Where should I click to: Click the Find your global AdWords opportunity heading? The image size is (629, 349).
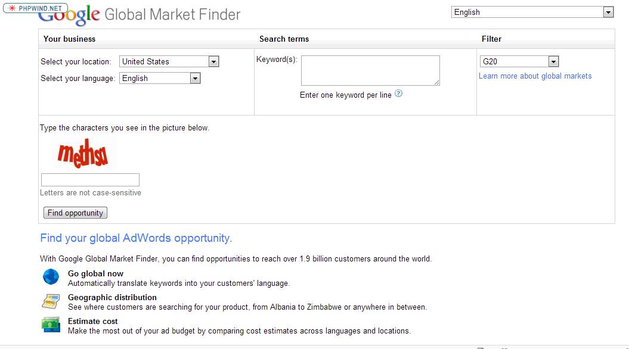(x=136, y=238)
